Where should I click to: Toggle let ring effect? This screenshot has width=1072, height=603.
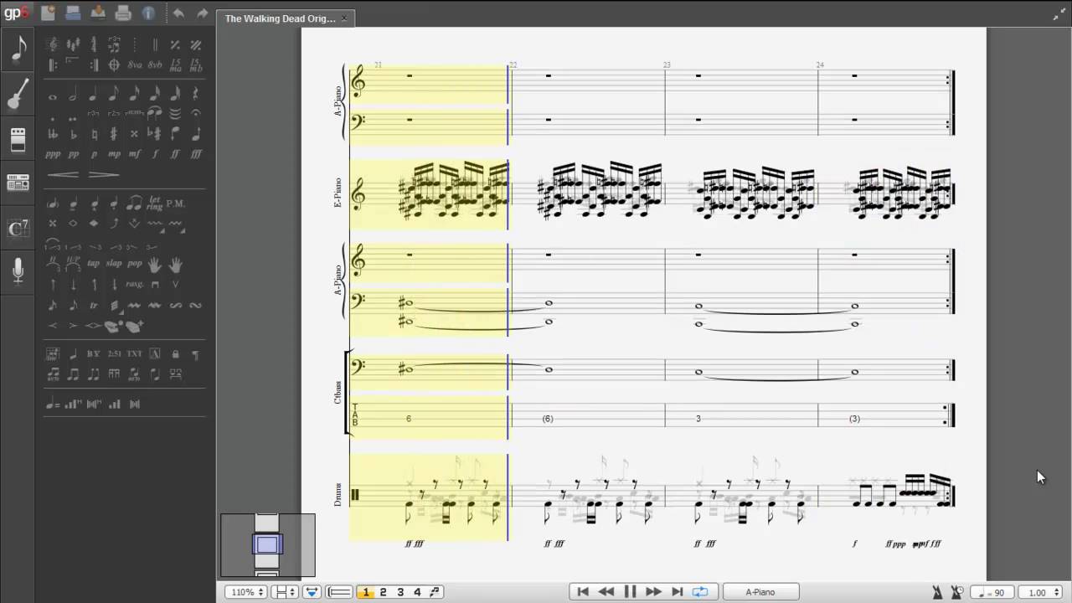pyautogui.click(x=155, y=204)
